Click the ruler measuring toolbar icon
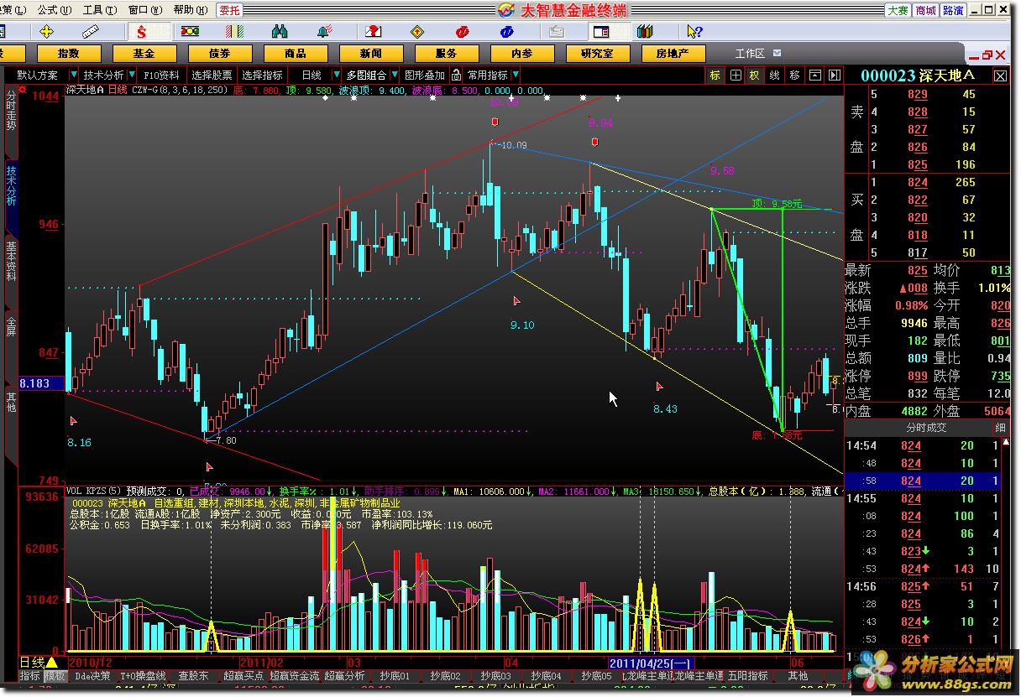 click(92, 32)
